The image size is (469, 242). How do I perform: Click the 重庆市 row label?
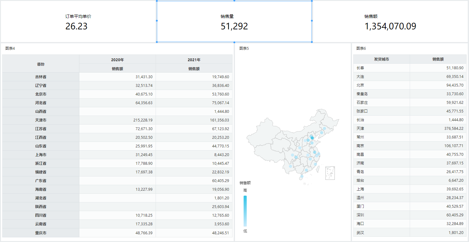[x=41, y=233]
